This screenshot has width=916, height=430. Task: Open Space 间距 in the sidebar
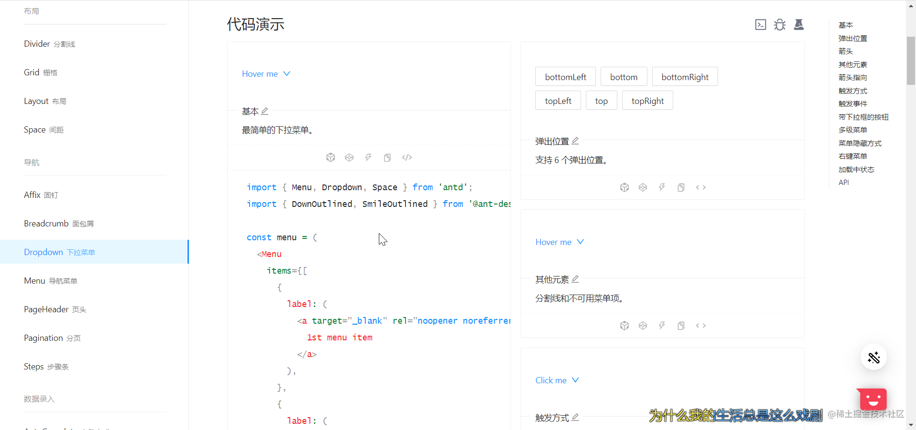tap(94, 130)
